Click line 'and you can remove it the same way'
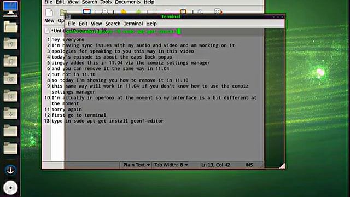This screenshot has width=350, height=197. (x=110, y=68)
